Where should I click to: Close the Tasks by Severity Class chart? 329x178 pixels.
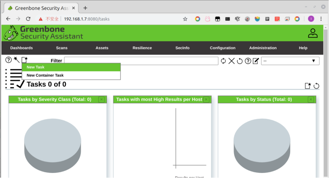tap(102, 99)
